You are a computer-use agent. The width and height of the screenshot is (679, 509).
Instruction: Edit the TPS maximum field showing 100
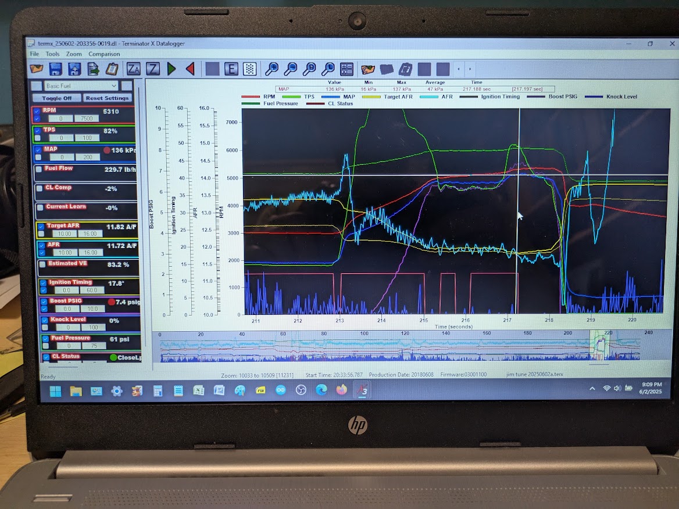87,138
